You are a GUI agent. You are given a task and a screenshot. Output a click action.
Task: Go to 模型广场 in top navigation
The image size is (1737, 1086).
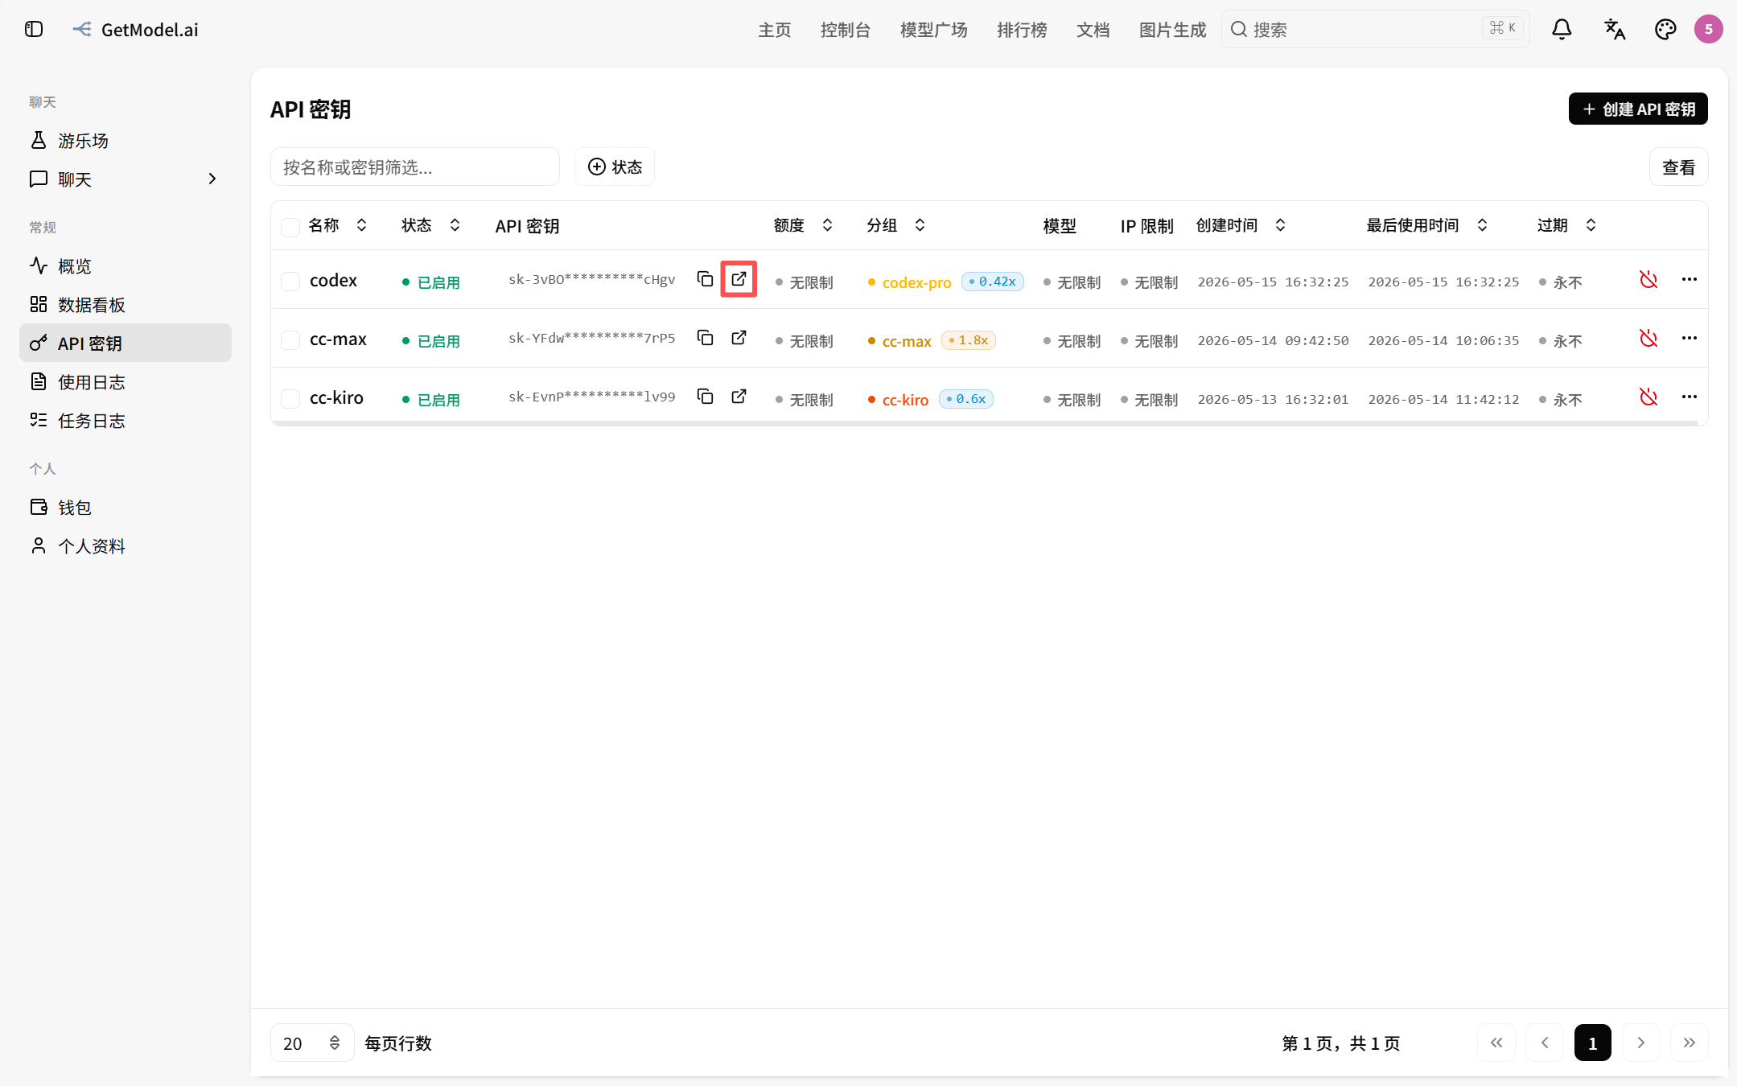click(933, 30)
